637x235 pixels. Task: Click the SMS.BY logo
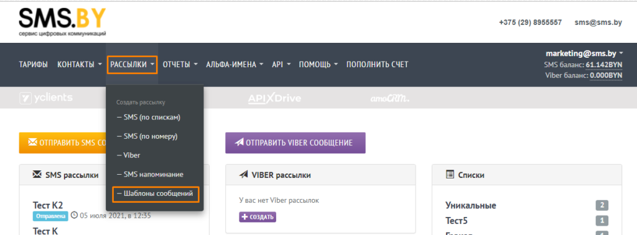[63, 22]
